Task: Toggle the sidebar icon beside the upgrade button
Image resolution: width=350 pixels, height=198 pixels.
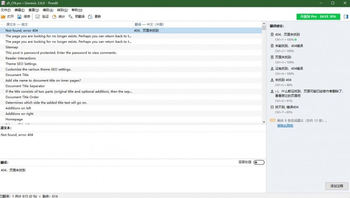Action: tap(345, 17)
